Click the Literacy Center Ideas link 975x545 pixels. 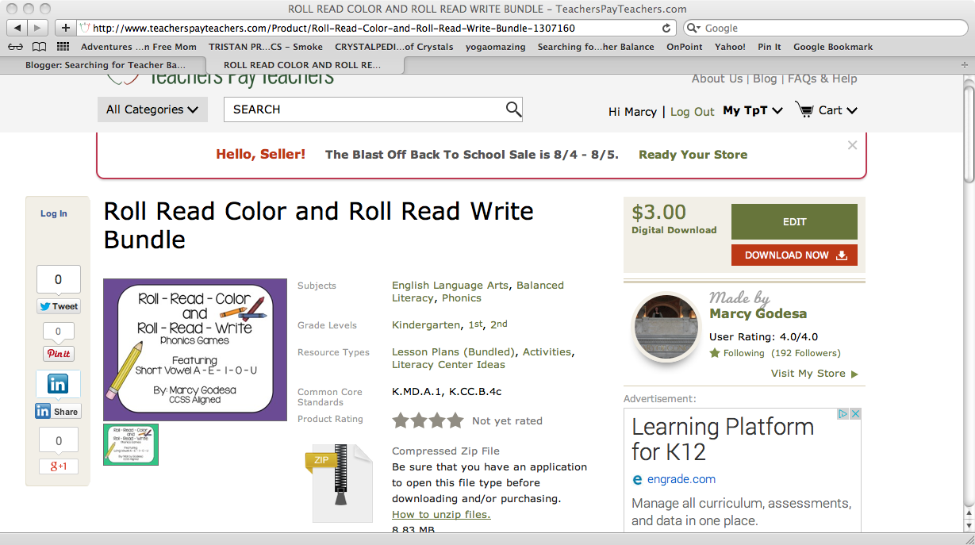pyautogui.click(x=448, y=365)
